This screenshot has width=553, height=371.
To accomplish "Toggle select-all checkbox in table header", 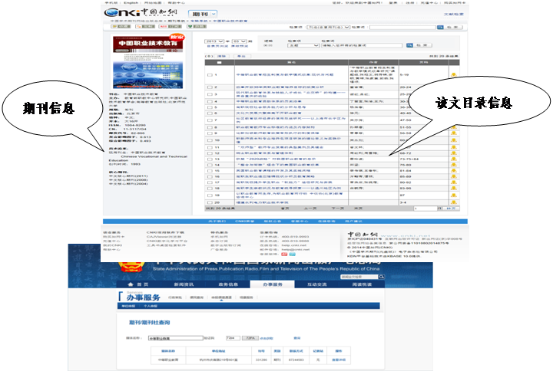I will (219, 62).
